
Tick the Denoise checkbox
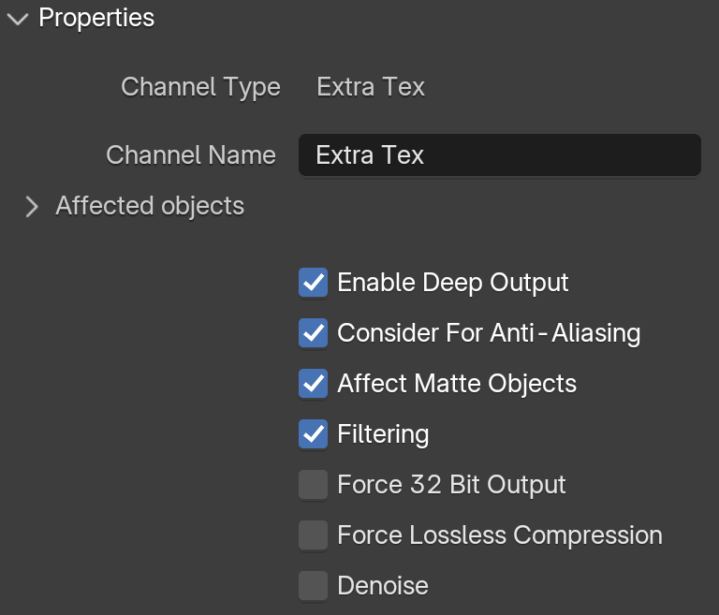tap(314, 586)
